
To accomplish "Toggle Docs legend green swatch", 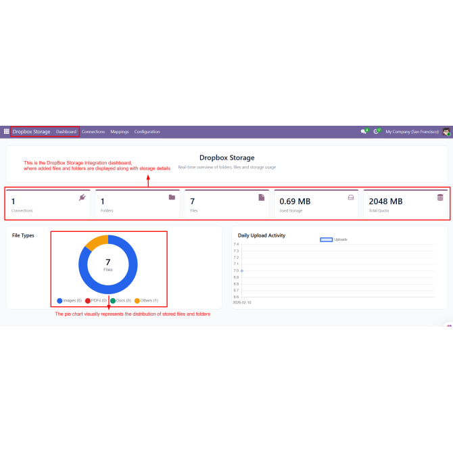I will 113,301.
